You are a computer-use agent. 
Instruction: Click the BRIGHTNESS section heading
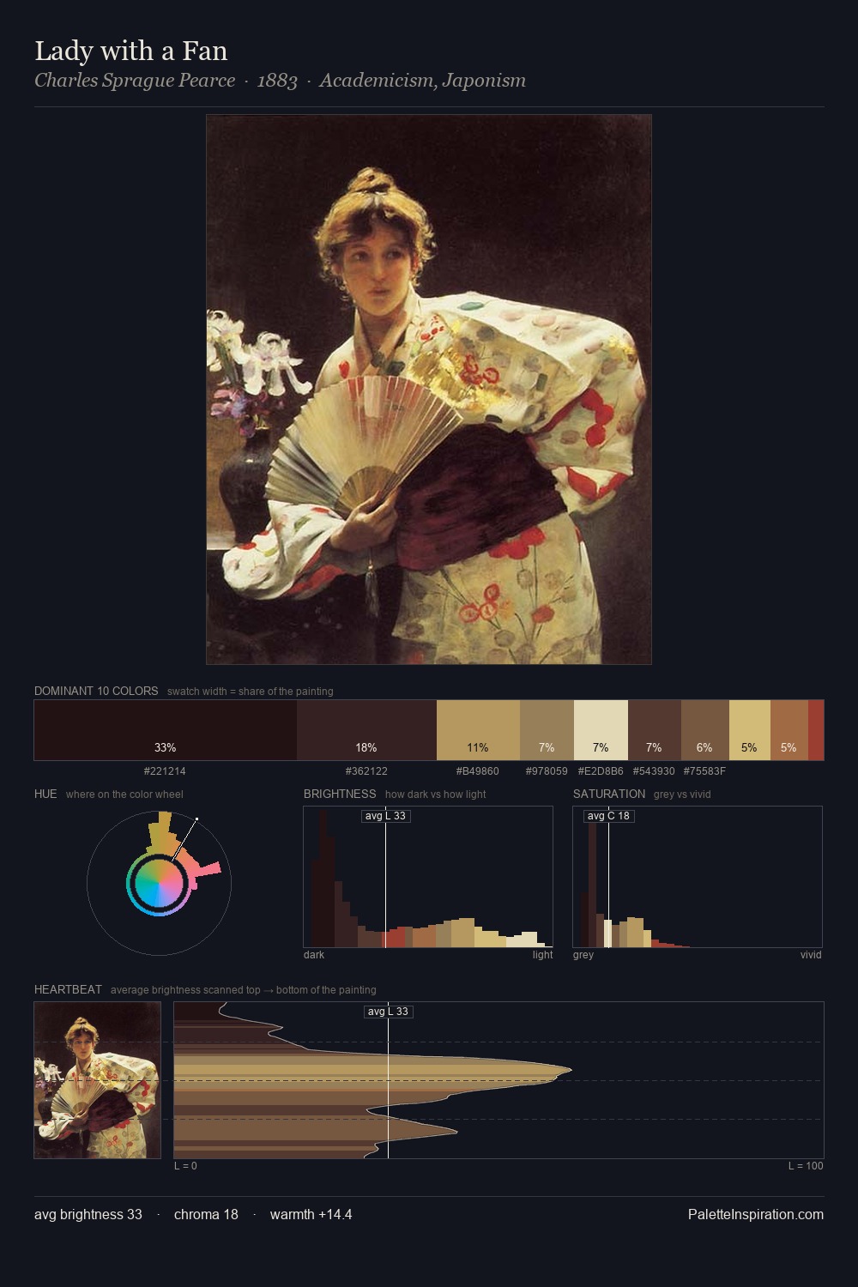(x=340, y=794)
